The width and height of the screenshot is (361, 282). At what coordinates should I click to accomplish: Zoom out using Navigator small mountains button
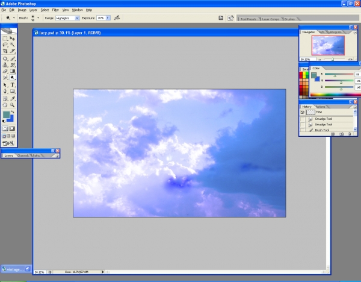point(319,60)
